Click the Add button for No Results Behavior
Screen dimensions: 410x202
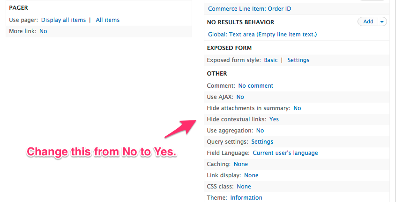(x=368, y=21)
